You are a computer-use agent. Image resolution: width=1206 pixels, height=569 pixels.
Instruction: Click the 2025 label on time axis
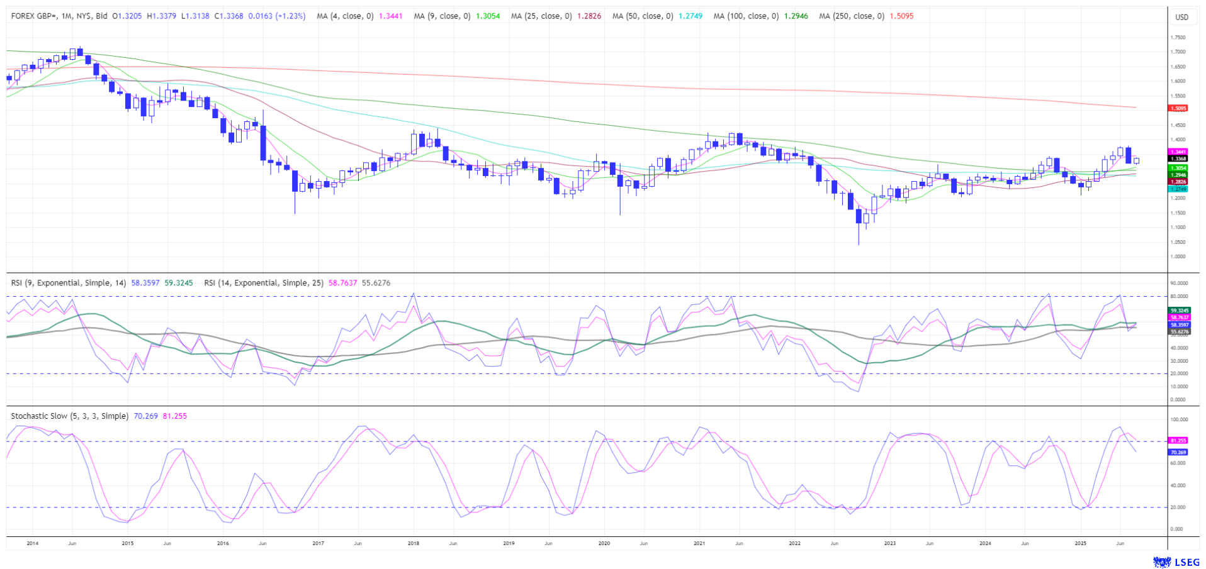1080,543
